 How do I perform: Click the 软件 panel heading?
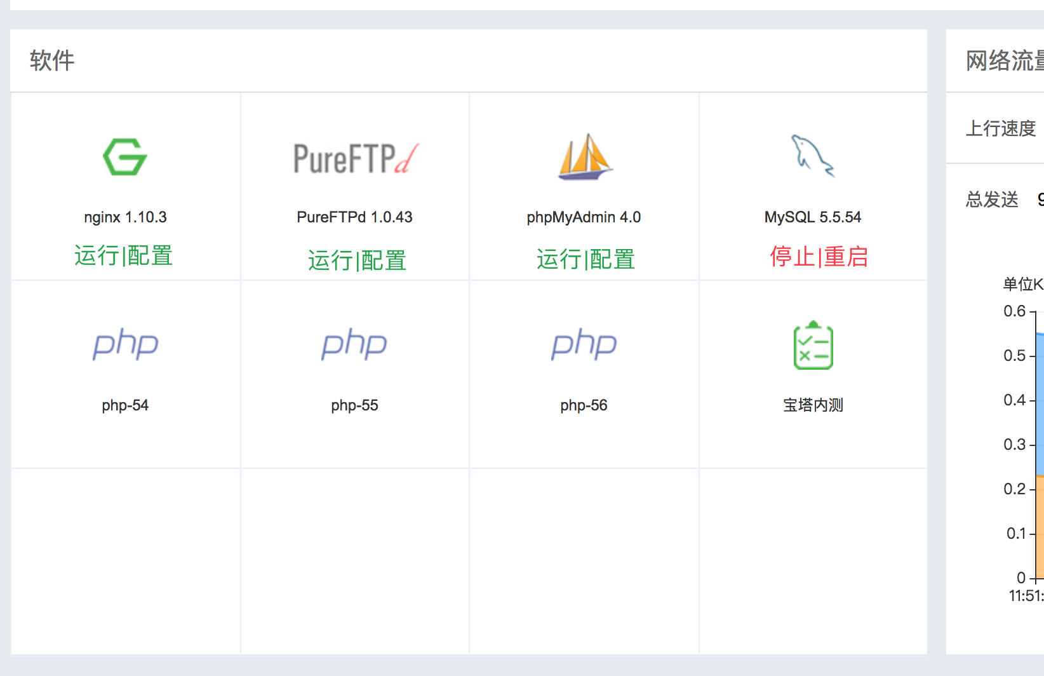coord(52,61)
